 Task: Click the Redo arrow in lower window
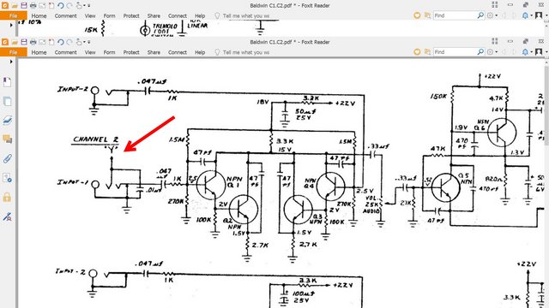(69, 42)
